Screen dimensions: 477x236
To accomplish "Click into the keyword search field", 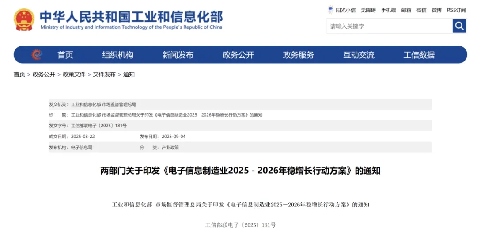I will coord(389,26).
